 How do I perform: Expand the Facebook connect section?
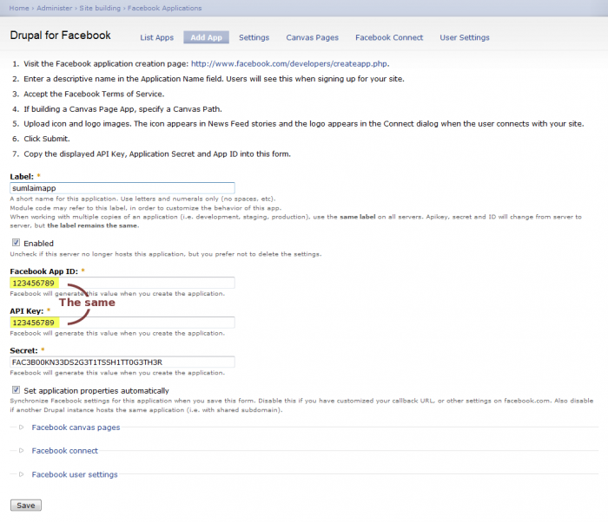65,451
